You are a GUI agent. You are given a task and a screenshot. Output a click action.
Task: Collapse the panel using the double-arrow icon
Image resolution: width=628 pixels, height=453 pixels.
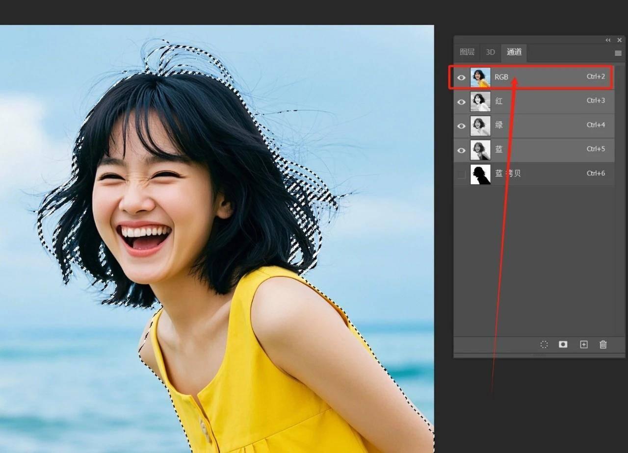tap(608, 40)
